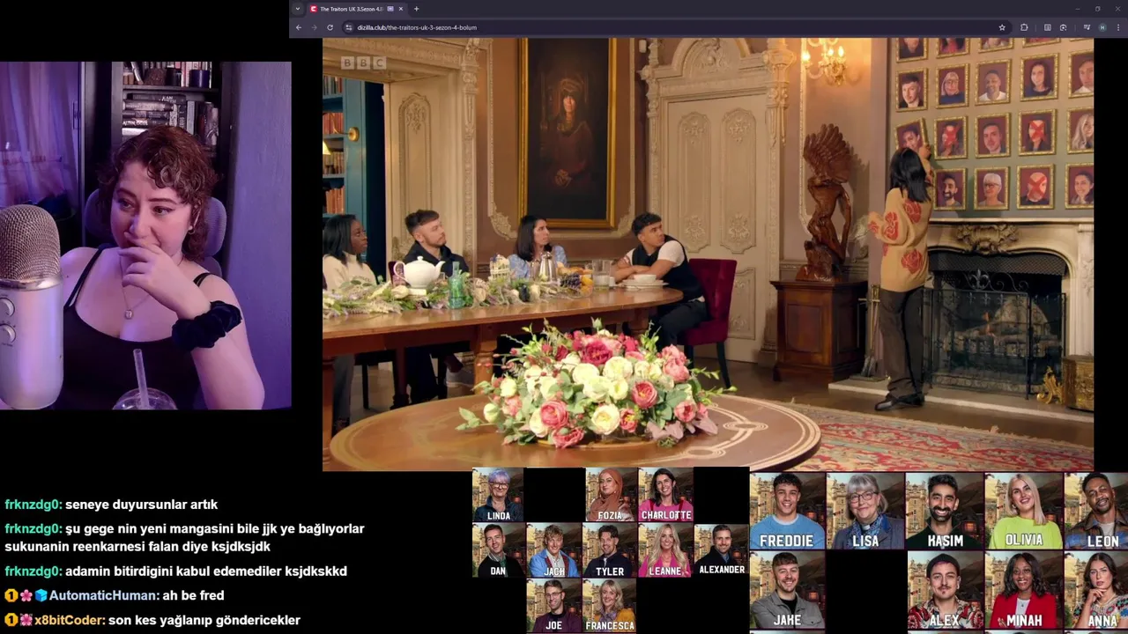1128x634 pixels.
Task: Open the browser extensions puzzle menu
Action: [x=1024, y=27]
